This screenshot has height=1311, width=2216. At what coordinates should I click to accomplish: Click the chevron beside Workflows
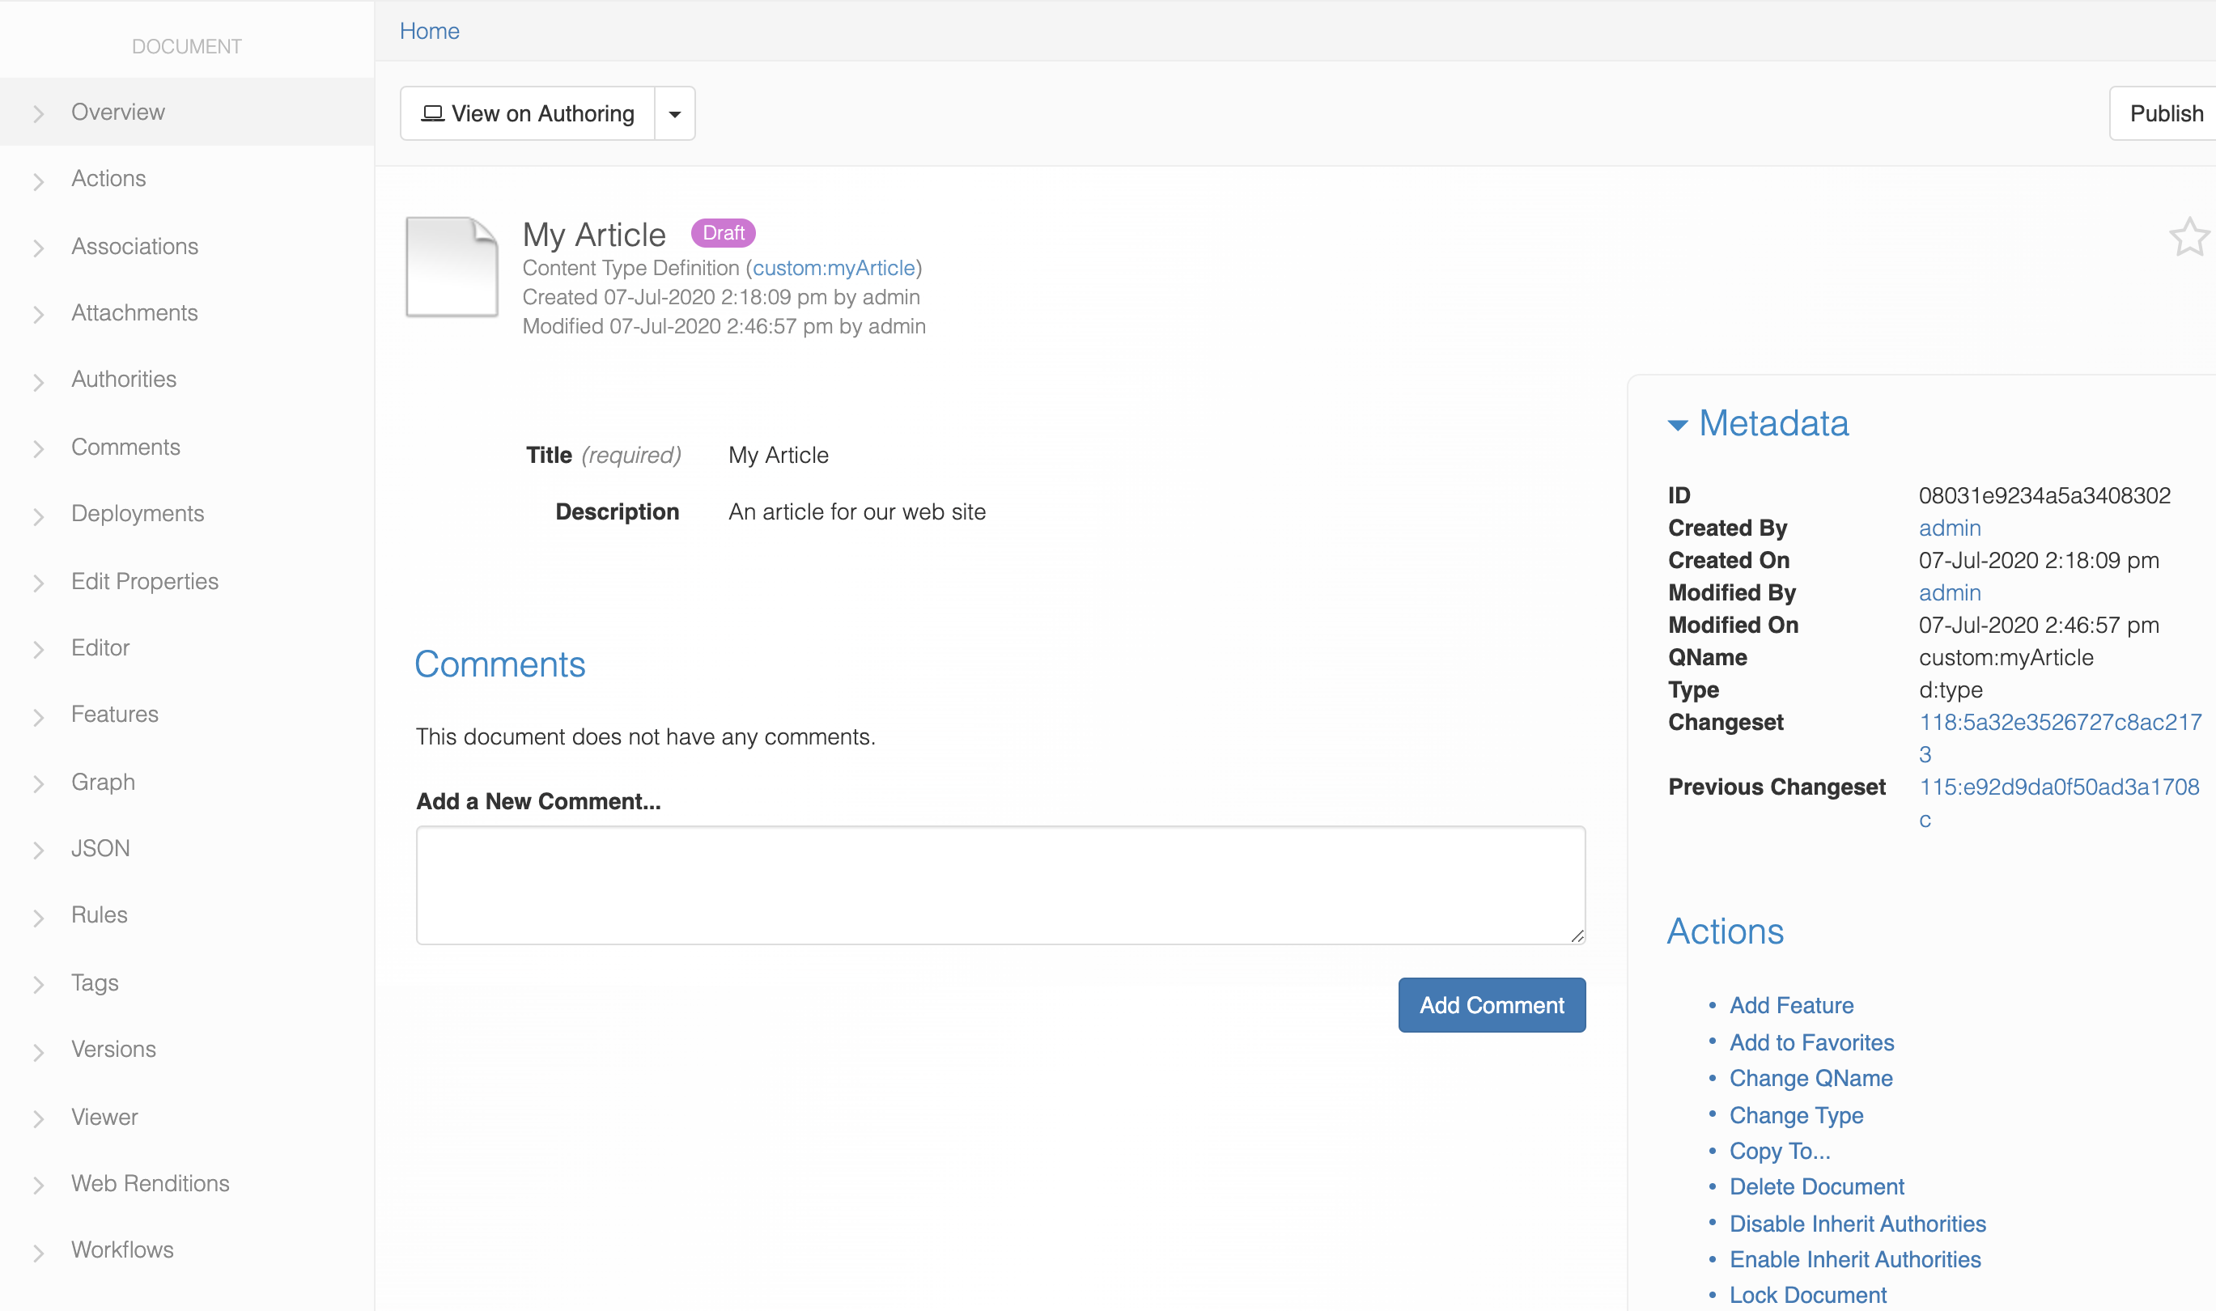[38, 1252]
